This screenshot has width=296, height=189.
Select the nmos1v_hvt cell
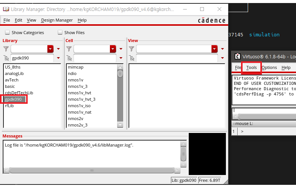pyautogui.click(x=80, y=93)
